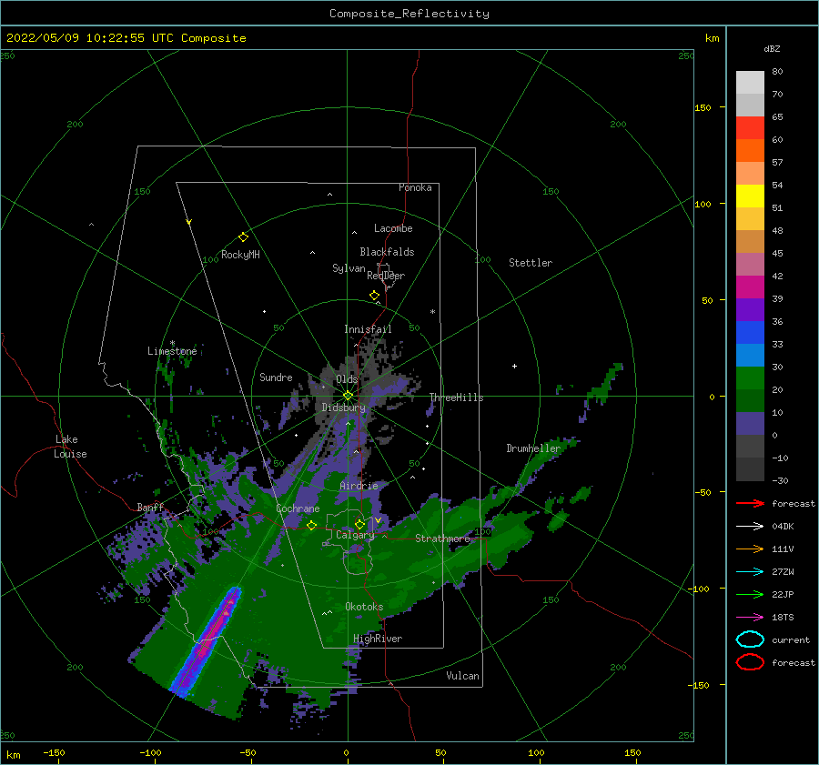The height and width of the screenshot is (765, 819).
Task: Click the yellow diamond marker beside RockyMH
Action: pyautogui.click(x=243, y=237)
